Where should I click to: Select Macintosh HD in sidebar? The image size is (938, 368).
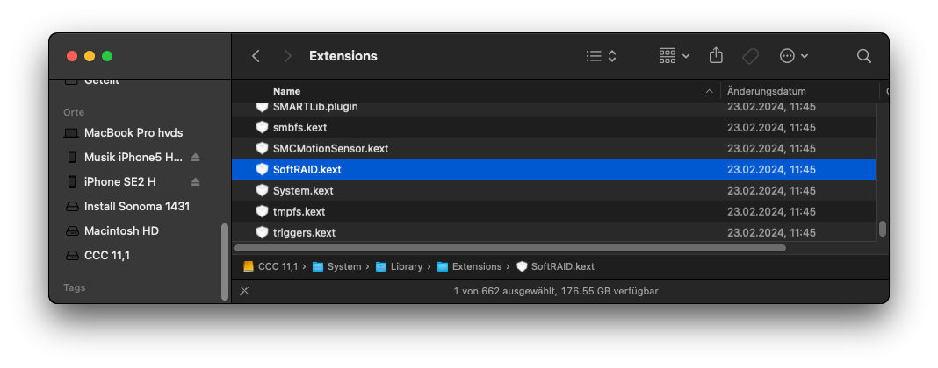click(x=121, y=231)
